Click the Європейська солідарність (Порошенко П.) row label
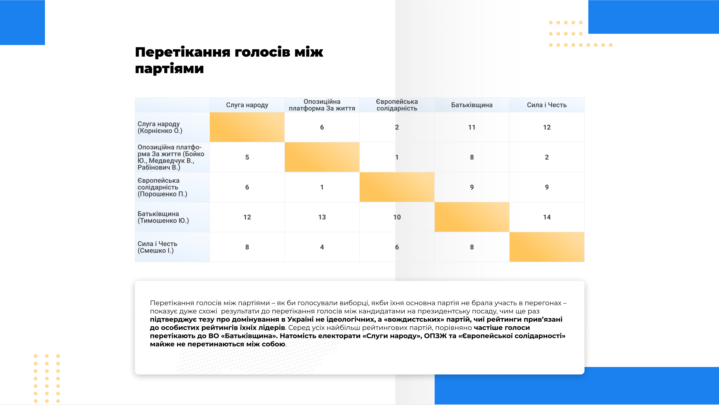719x405 pixels. coord(162,187)
